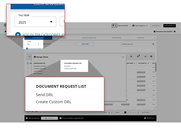Click the Go To Page input box
The image size is (181, 129).
(x=151, y=112)
